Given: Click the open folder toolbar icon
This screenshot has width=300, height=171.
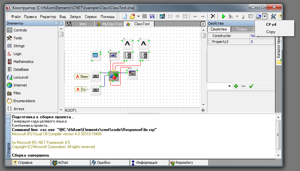Looking at the screenshot, I should [x=132, y=16].
